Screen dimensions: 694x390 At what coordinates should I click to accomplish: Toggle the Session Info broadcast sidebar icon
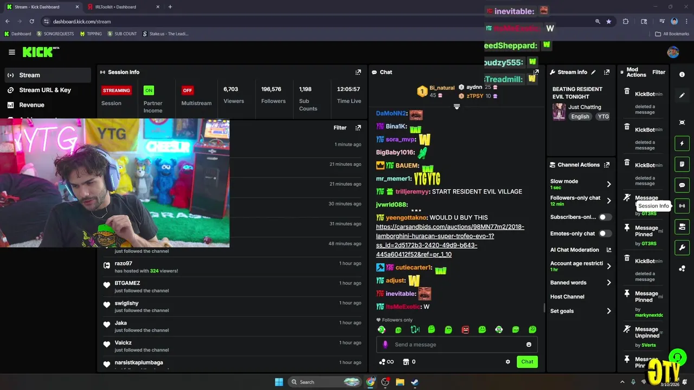682,206
